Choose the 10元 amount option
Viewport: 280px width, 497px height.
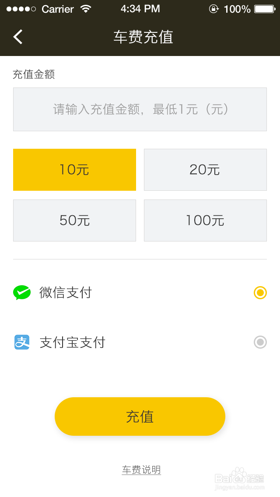click(x=74, y=170)
